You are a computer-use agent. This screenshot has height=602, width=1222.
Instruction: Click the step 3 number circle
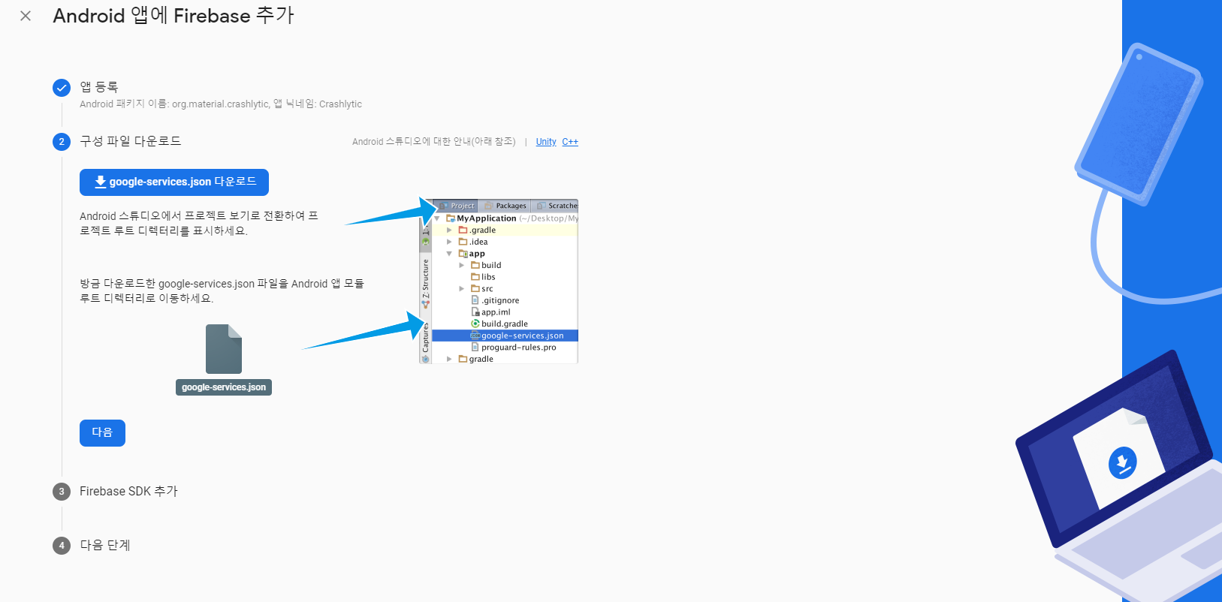tap(62, 492)
